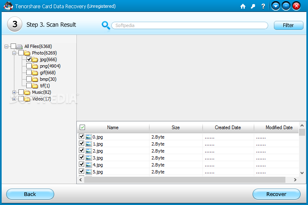This screenshot has width=308, height=205.
Task: Click the Photo folder icon
Action: 27,53
